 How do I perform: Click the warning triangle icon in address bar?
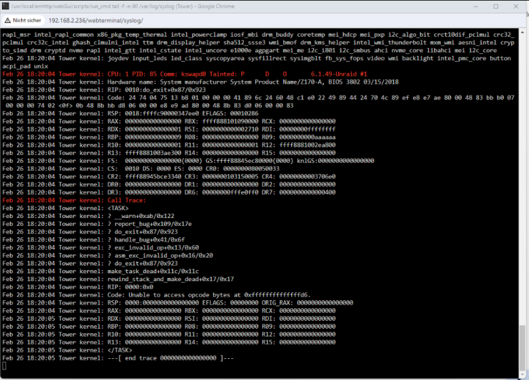(x=7, y=20)
